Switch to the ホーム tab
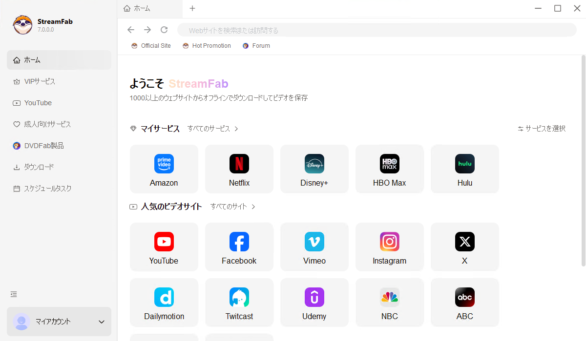 click(x=142, y=8)
